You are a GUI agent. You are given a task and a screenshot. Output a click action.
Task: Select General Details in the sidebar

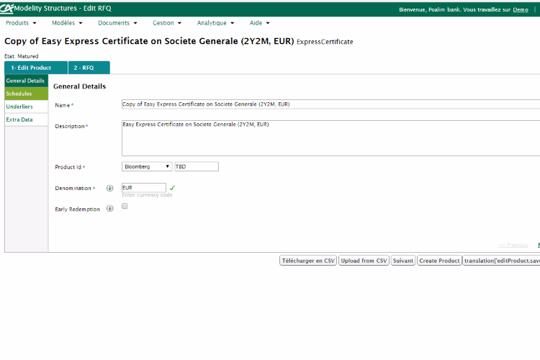(x=26, y=81)
